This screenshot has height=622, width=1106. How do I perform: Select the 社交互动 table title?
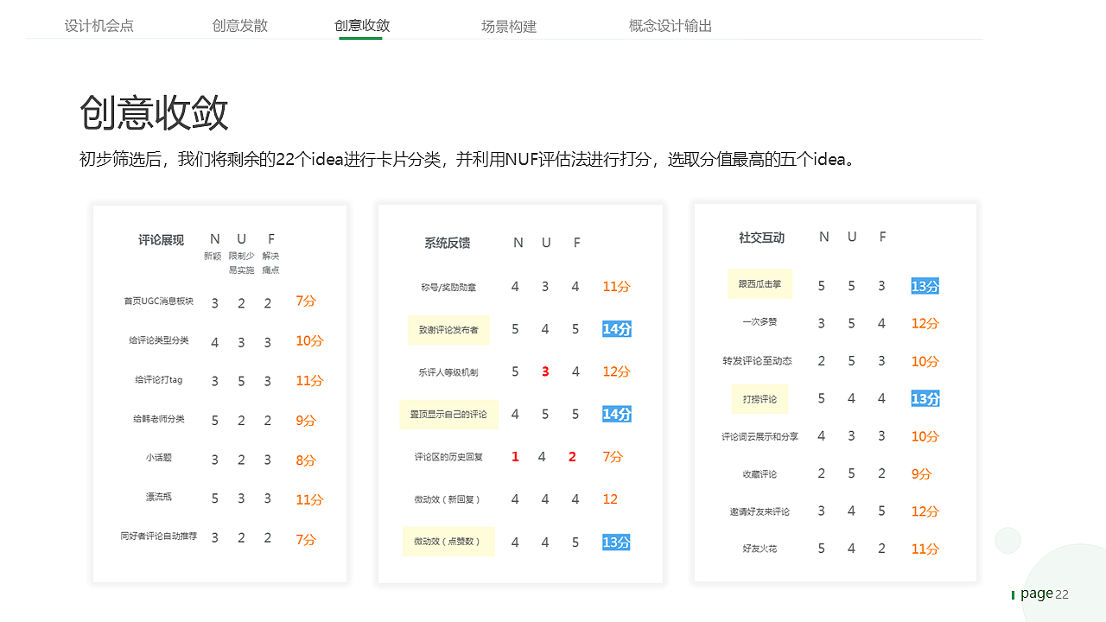click(761, 237)
